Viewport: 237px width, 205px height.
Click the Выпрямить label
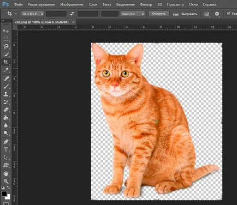coord(189,14)
